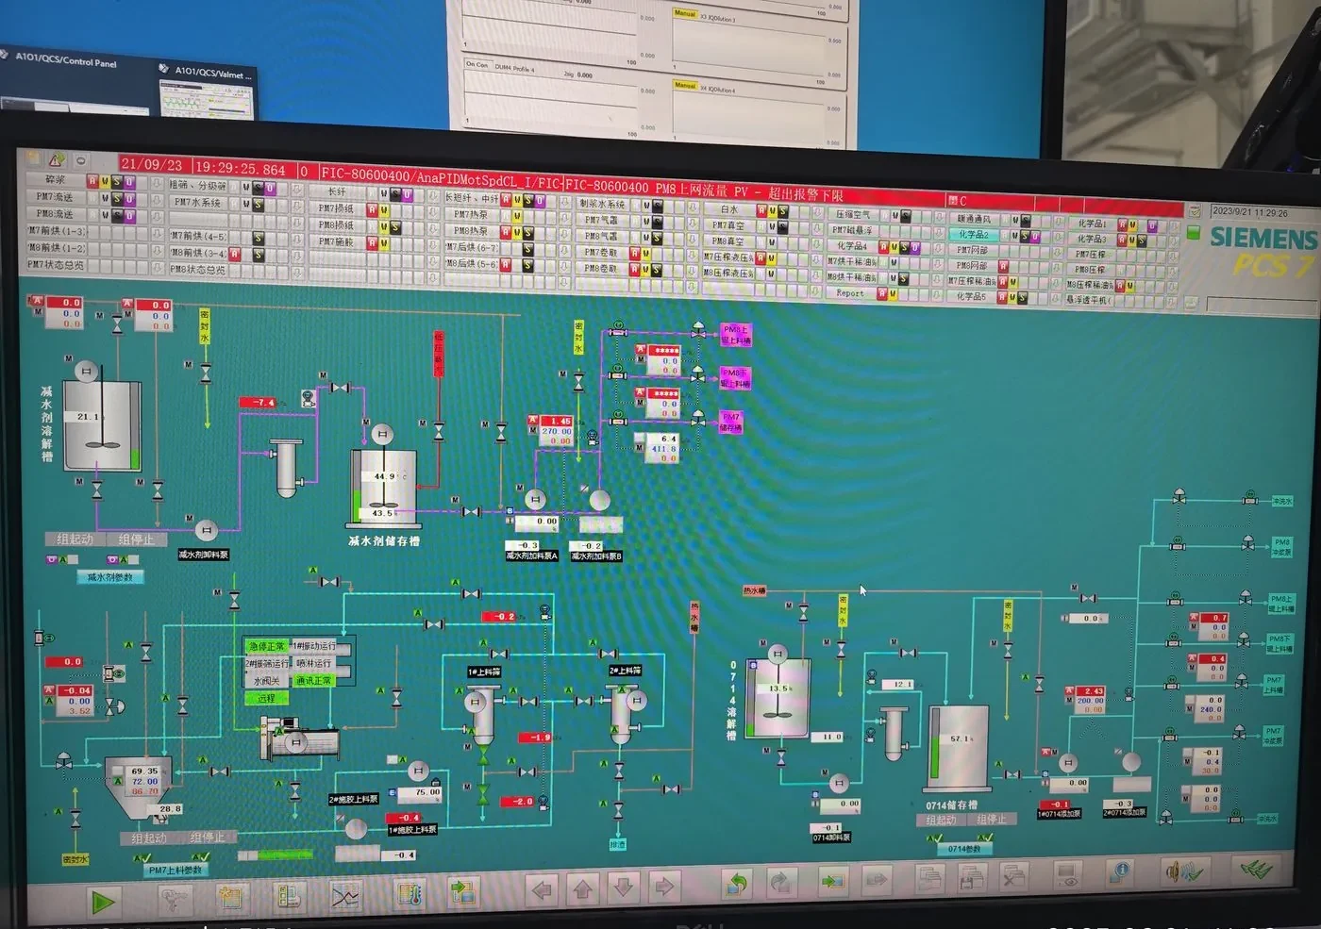Image resolution: width=1321 pixels, height=929 pixels.
Task: Click the green checkmarks acknowledge icon
Action: (1255, 869)
